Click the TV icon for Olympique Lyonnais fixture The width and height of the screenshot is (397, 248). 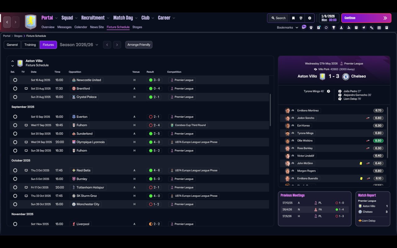point(26,142)
